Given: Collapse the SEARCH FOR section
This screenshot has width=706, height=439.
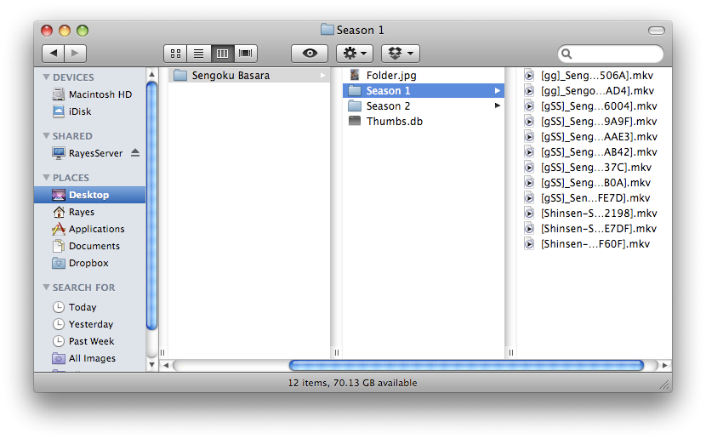Looking at the screenshot, I should [x=46, y=288].
